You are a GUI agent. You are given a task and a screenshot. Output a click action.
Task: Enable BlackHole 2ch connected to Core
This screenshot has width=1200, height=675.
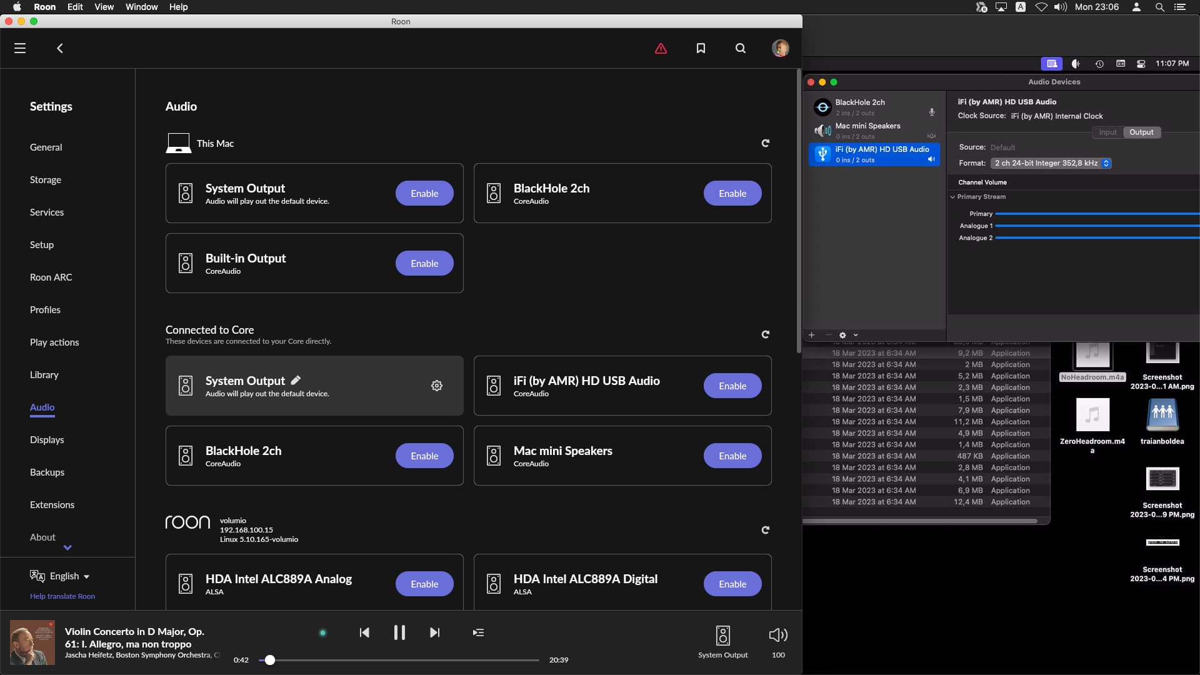[424, 456]
